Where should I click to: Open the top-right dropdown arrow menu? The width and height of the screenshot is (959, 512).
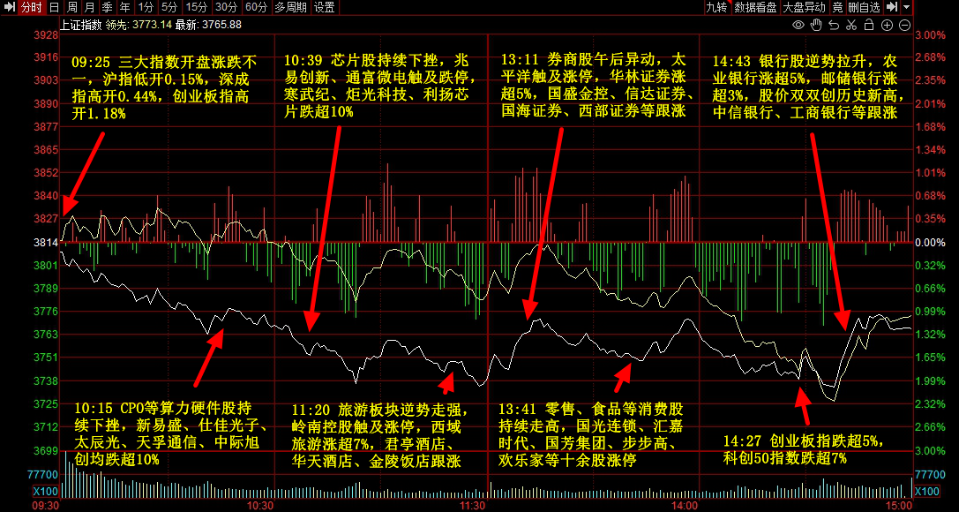(x=906, y=7)
